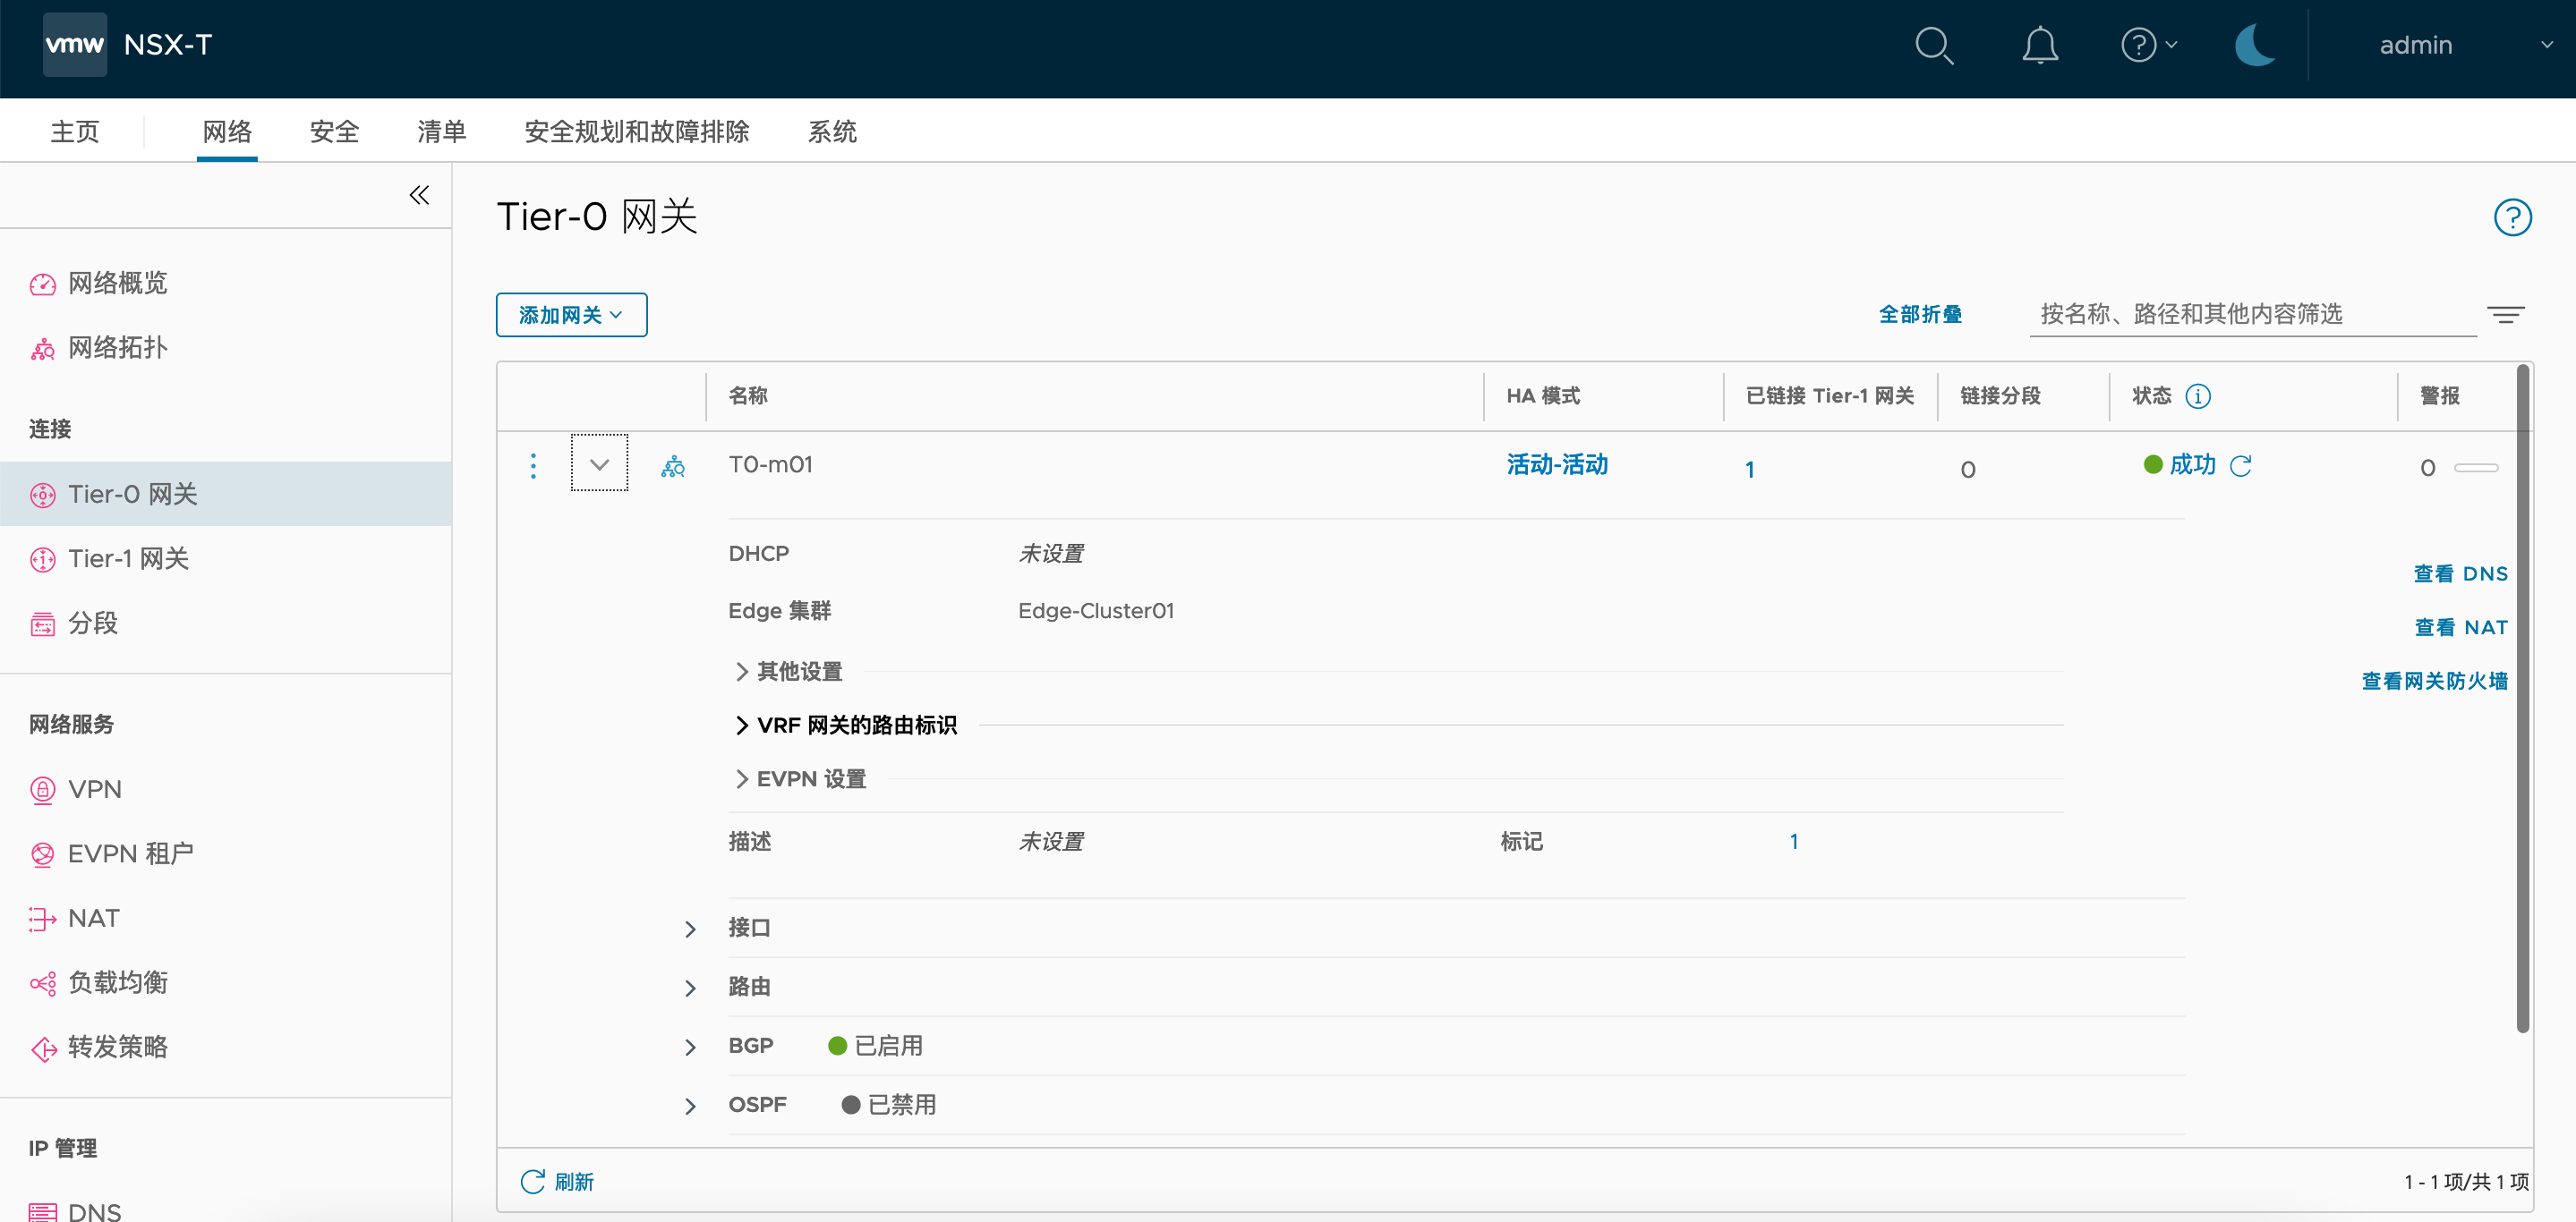This screenshot has width=2576, height=1222.
Task: Open the 查看网关防火墙 link
Action: [2434, 682]
